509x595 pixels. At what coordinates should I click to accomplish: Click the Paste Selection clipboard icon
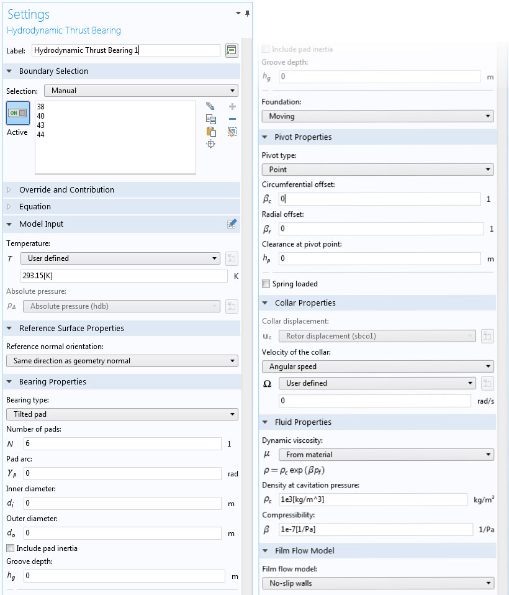point(211,132)
